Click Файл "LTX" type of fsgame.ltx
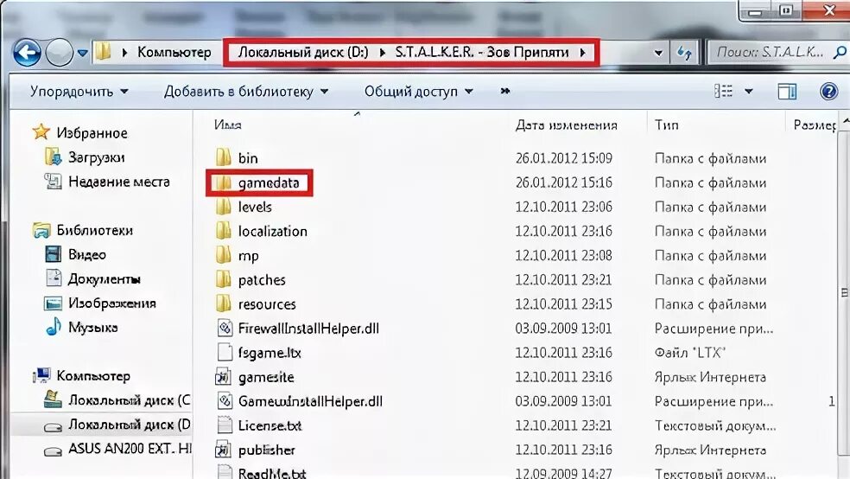Image resolution: width=850 pixels, height=479 pixels. (x=689, y=353)
